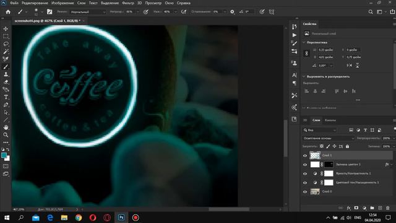Open the Фильтр menu
This screenshot has width=396, height=223.
tap(128, 3)
